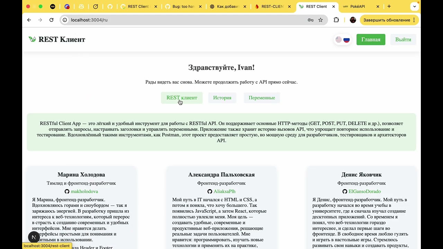Switch language with the Russian flag

(346, 39)
